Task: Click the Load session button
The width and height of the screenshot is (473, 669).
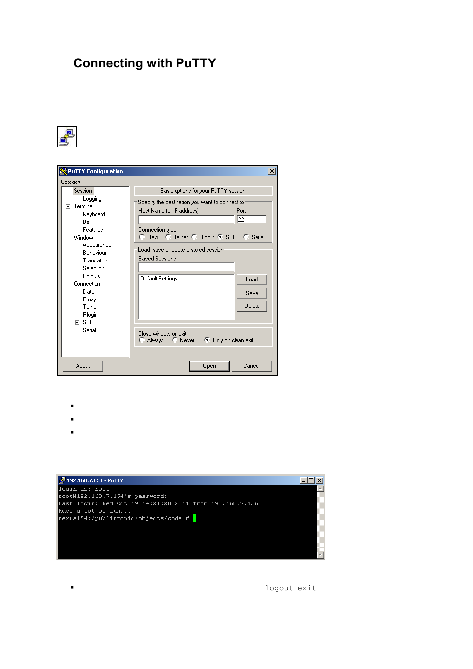Action: pos(252,280)
